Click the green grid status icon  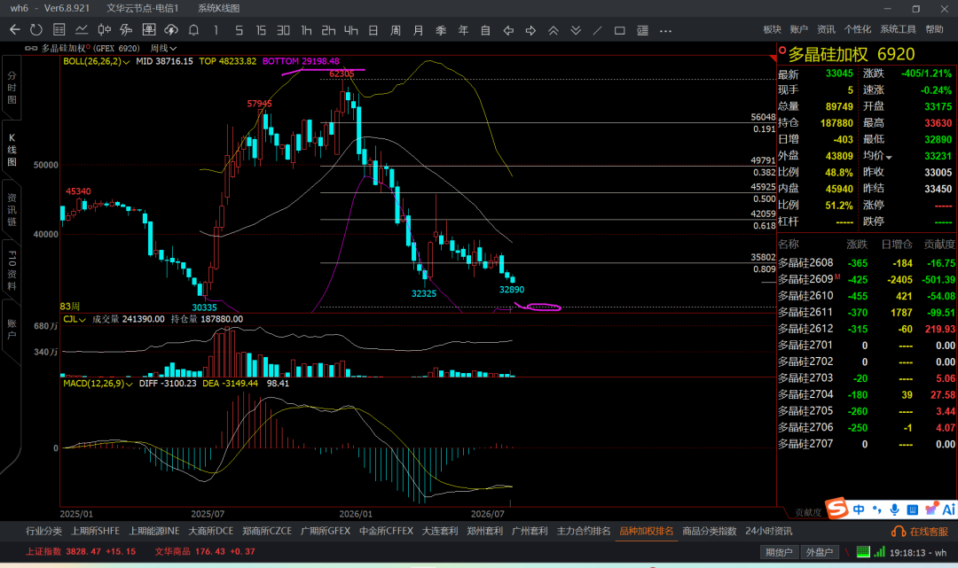click(863, 552)
